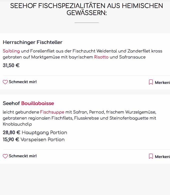This screenshot has width=170, height=195.
Task: Click the bookmark icon for Seehof Bouillabaisse
Action: click(151, 156)
